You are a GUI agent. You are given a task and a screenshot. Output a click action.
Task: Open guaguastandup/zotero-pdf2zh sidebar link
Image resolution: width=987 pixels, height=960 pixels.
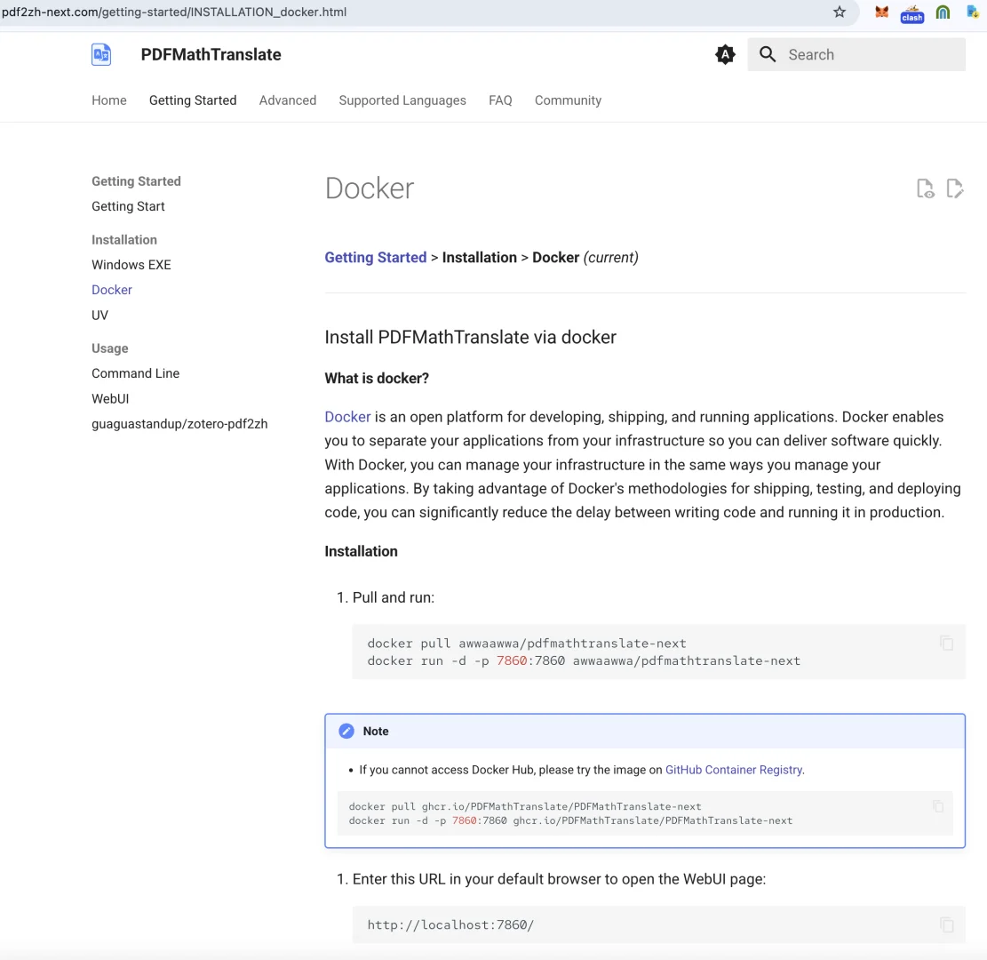point(179,424)
